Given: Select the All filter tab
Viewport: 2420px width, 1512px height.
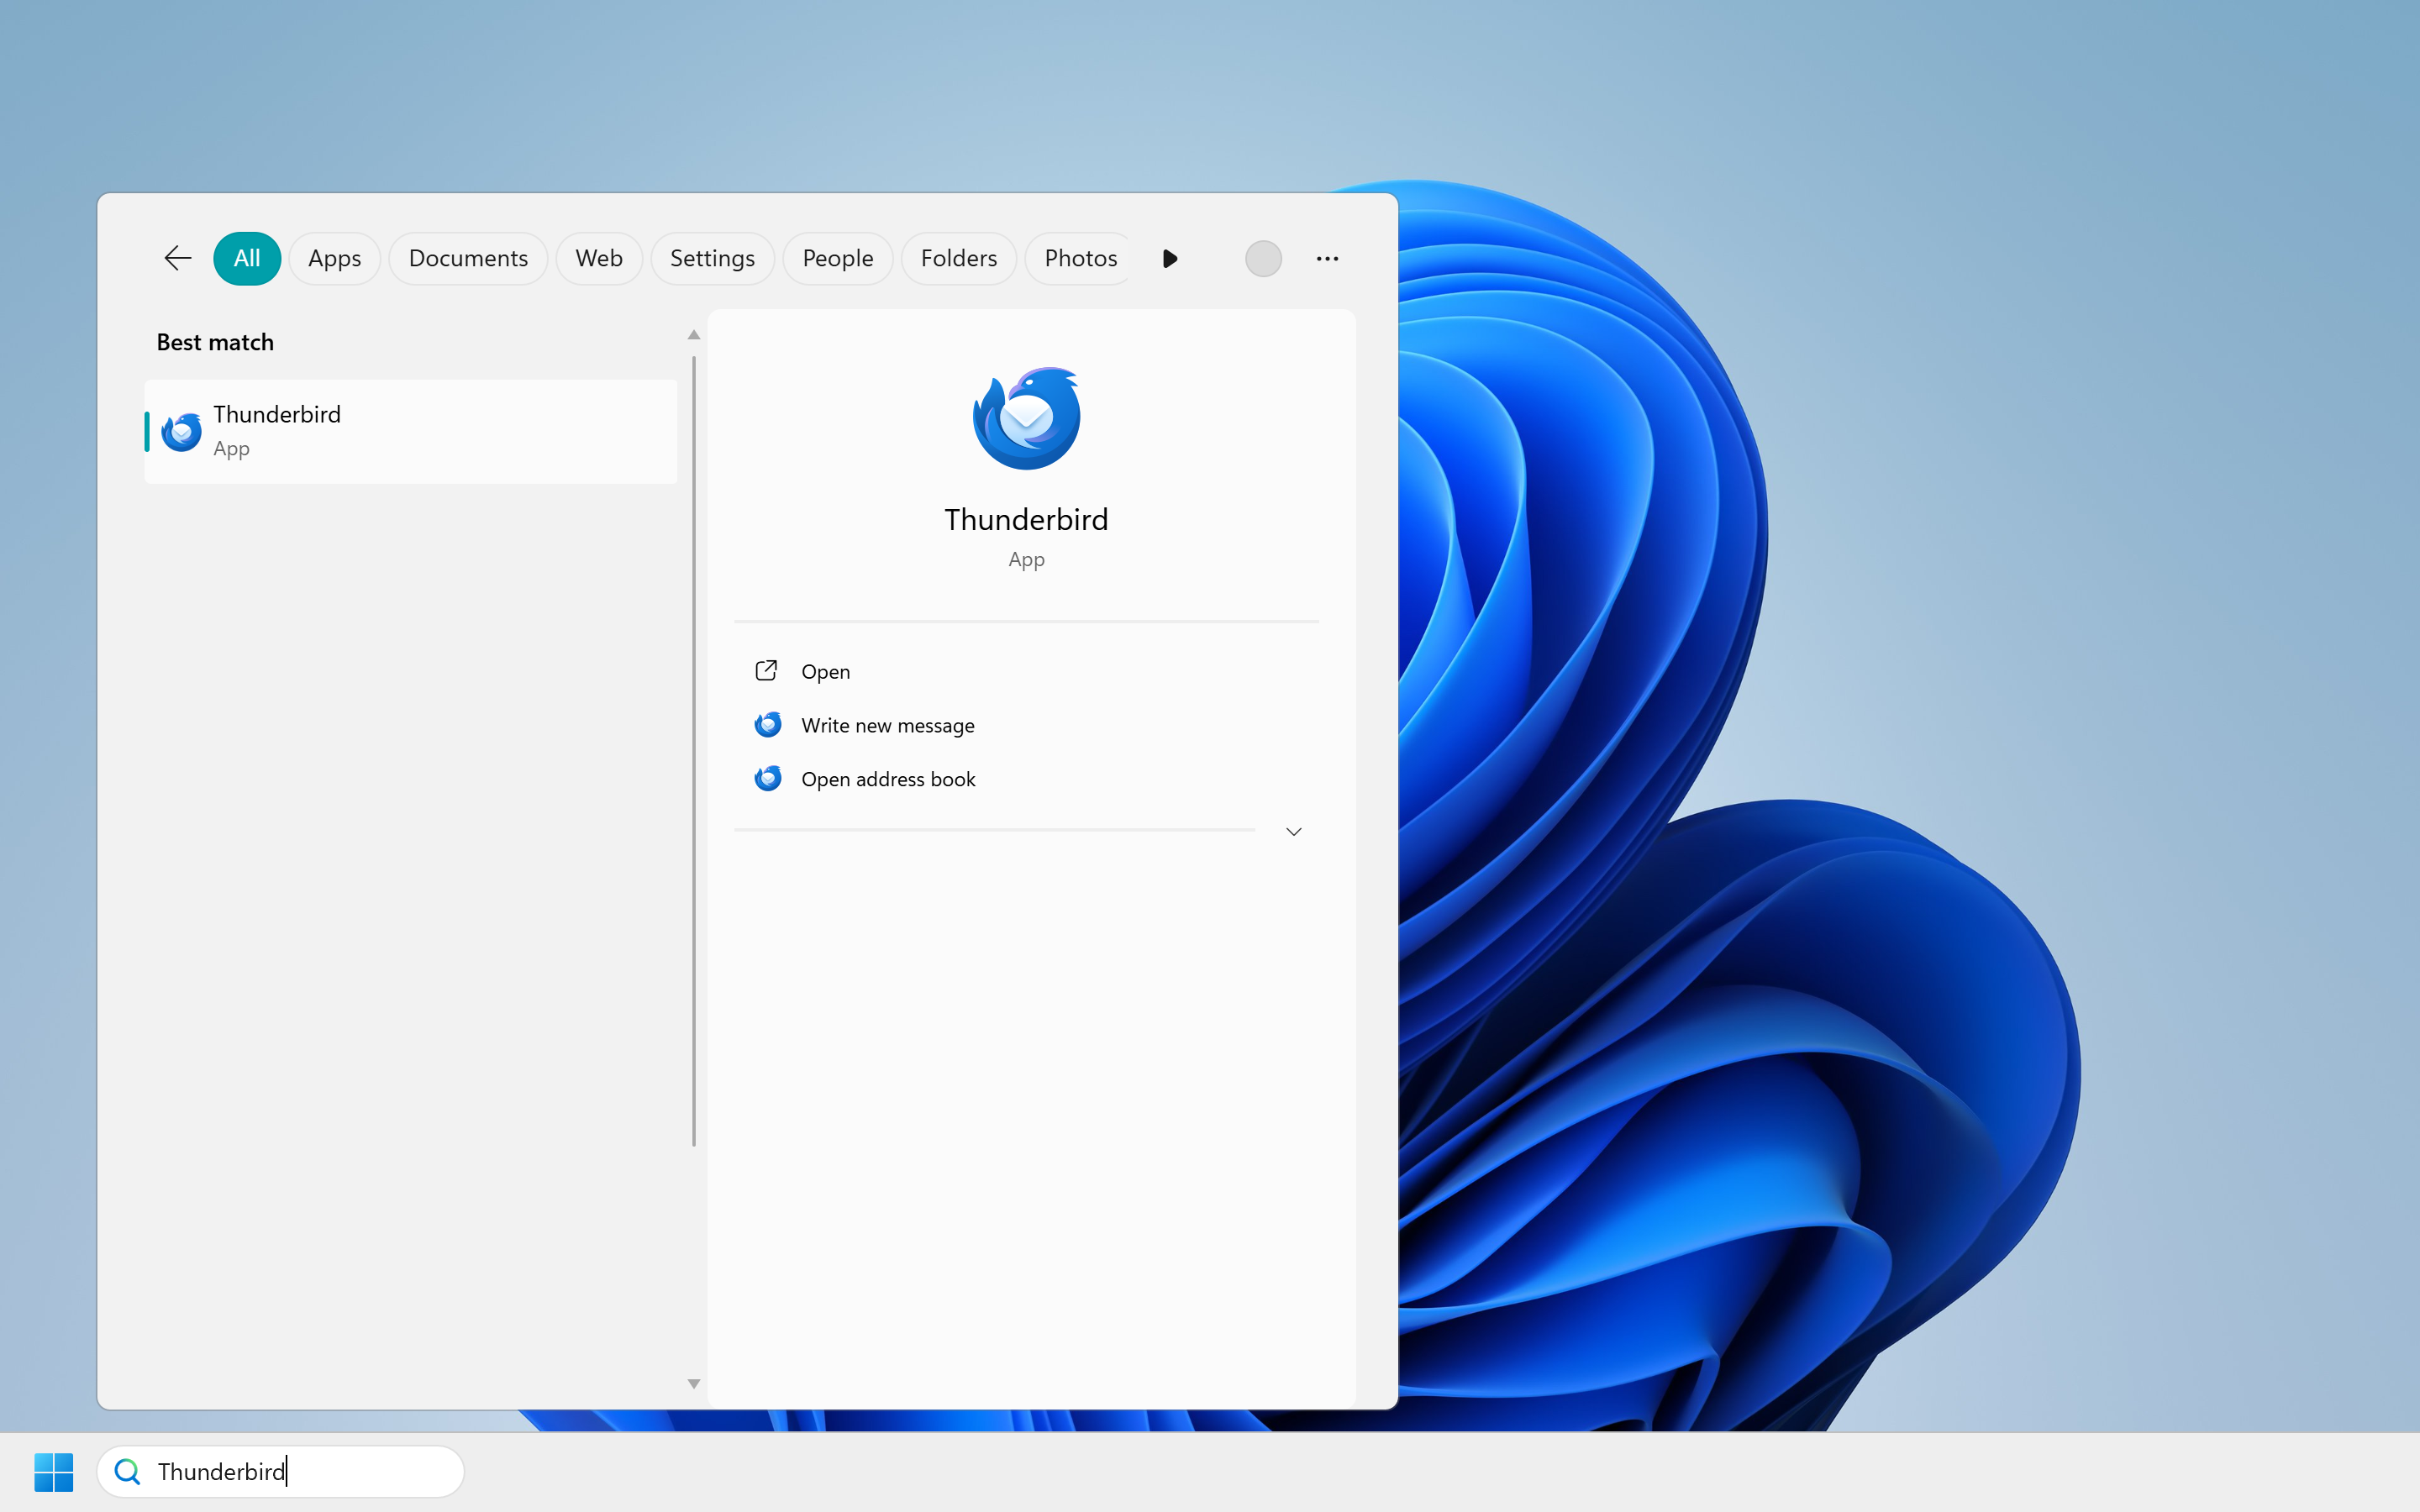Looking at the screenshot, I should click(247, 258).
